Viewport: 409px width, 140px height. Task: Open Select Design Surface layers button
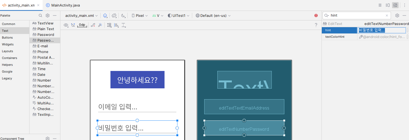pyautogui.click(x=105, y=15)
